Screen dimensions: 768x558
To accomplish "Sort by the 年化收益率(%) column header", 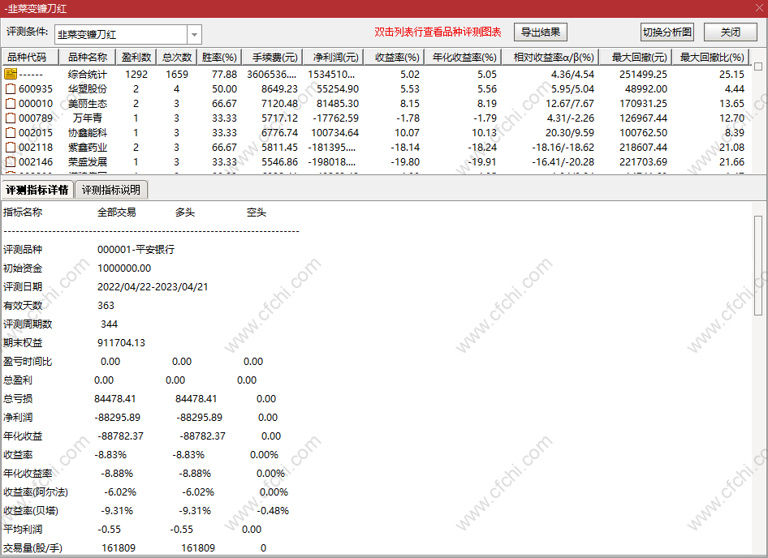I will [x=463, y=58].
